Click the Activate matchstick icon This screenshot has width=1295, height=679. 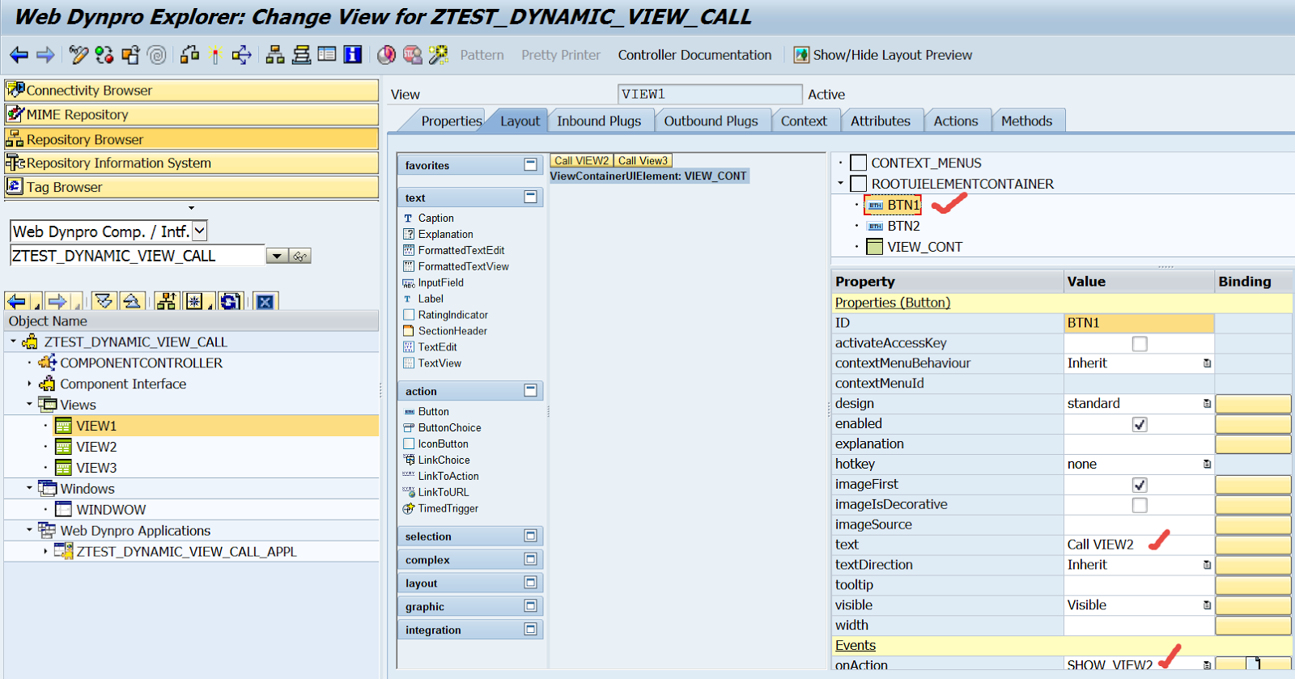214,55
